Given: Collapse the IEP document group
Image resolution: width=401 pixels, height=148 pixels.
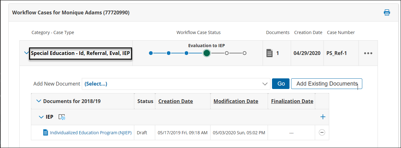Looking at the screenshot, I should pyautogui.click(x=41, y=117).
